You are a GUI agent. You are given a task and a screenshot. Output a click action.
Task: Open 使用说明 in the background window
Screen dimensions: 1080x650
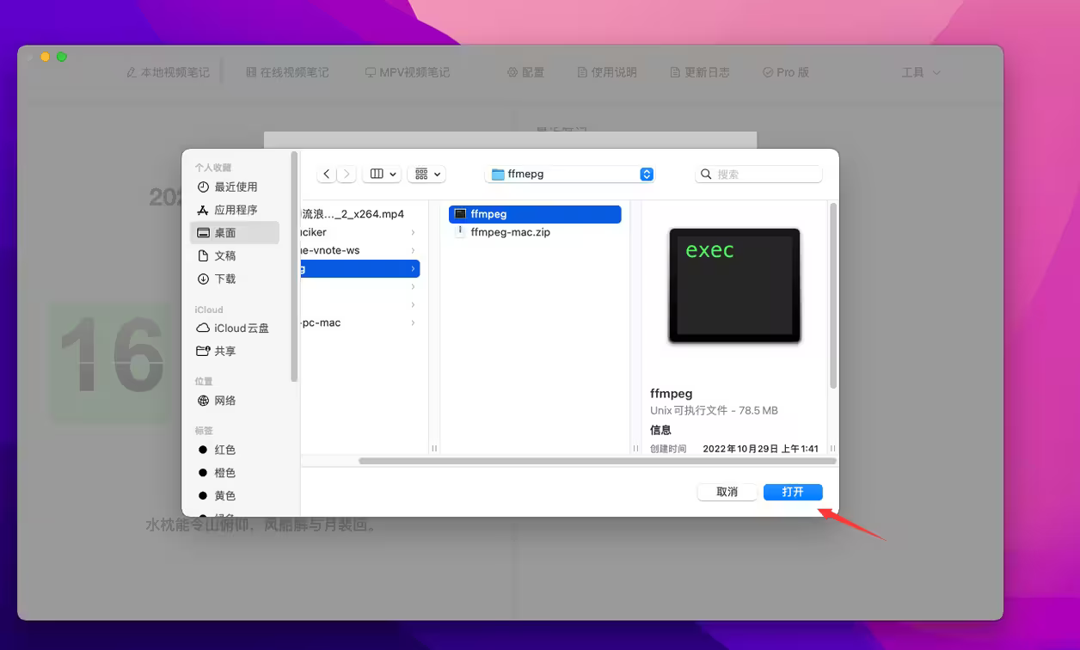coord(607,72)
